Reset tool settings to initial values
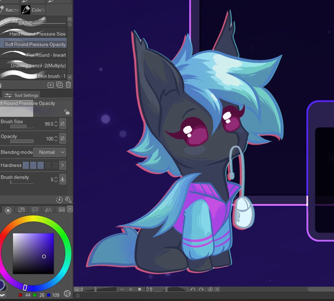Image resolution: width=334 pixels, height=301 pixels. coord(59,200)
